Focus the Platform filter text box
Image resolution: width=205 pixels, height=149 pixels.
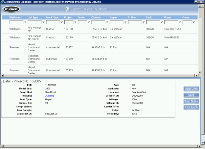[16, 22]
